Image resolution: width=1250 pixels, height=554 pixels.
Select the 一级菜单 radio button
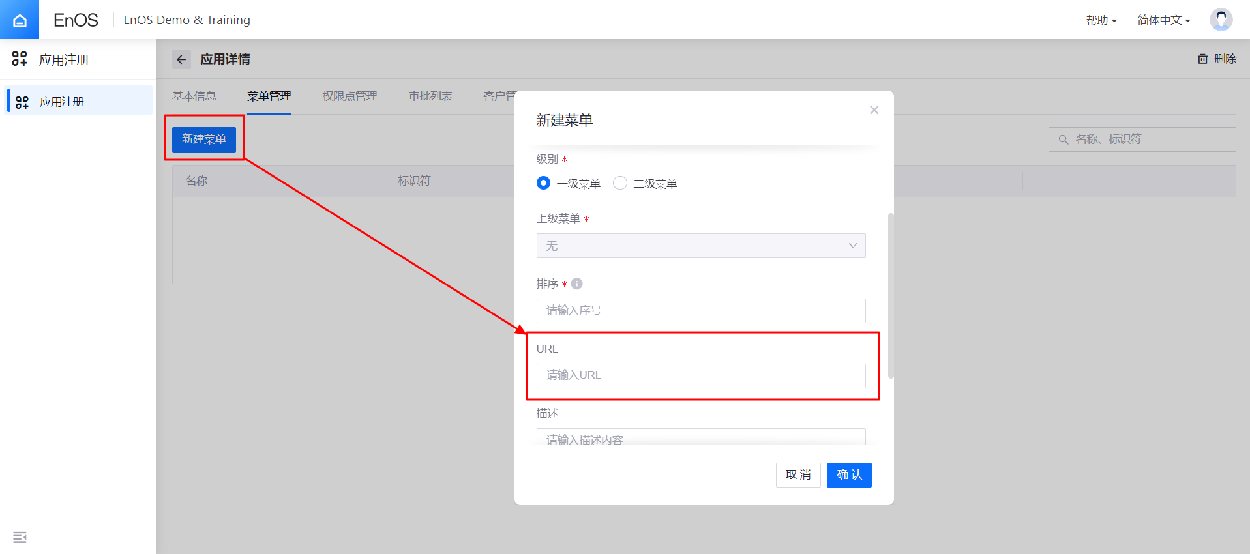point(543,183)
